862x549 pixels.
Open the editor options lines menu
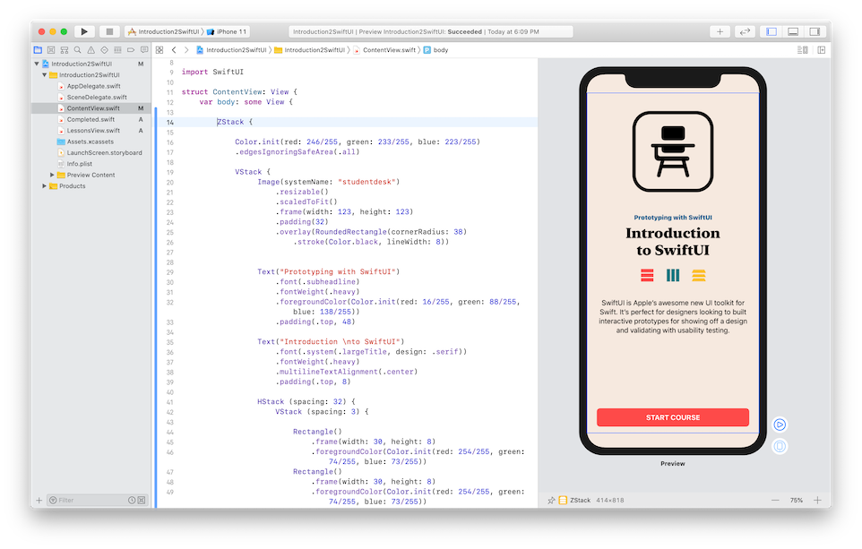803,50
